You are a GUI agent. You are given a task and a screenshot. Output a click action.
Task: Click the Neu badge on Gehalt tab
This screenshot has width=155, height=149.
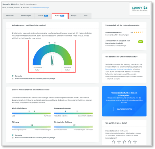[46, 16]
